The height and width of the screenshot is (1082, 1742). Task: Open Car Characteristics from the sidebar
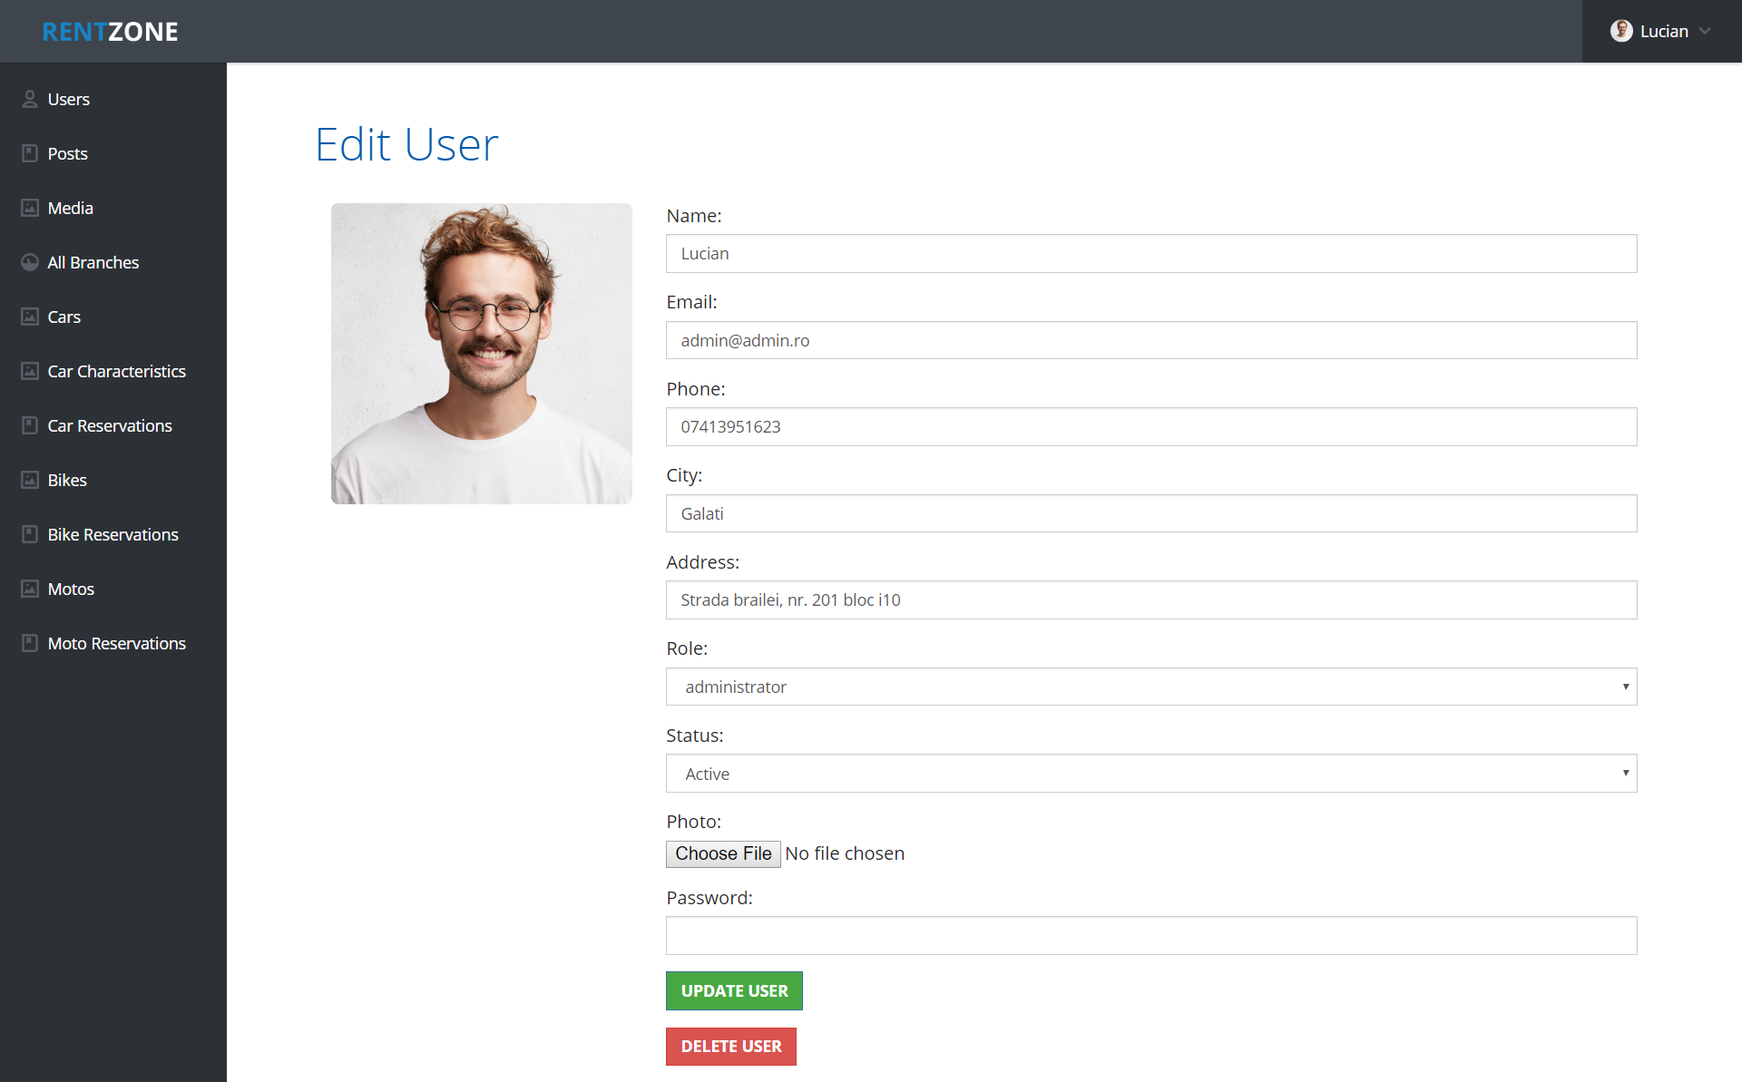[x=116, y=371]
